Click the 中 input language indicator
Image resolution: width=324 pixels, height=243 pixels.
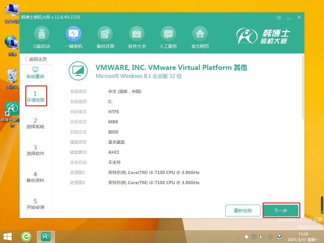(270, 236)
